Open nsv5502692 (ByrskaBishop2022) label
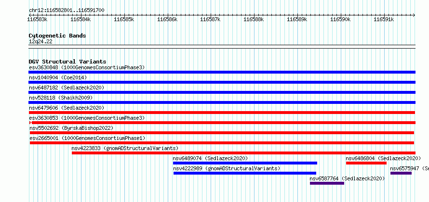This screenshot has width=429, height=202. click(71, 128)
